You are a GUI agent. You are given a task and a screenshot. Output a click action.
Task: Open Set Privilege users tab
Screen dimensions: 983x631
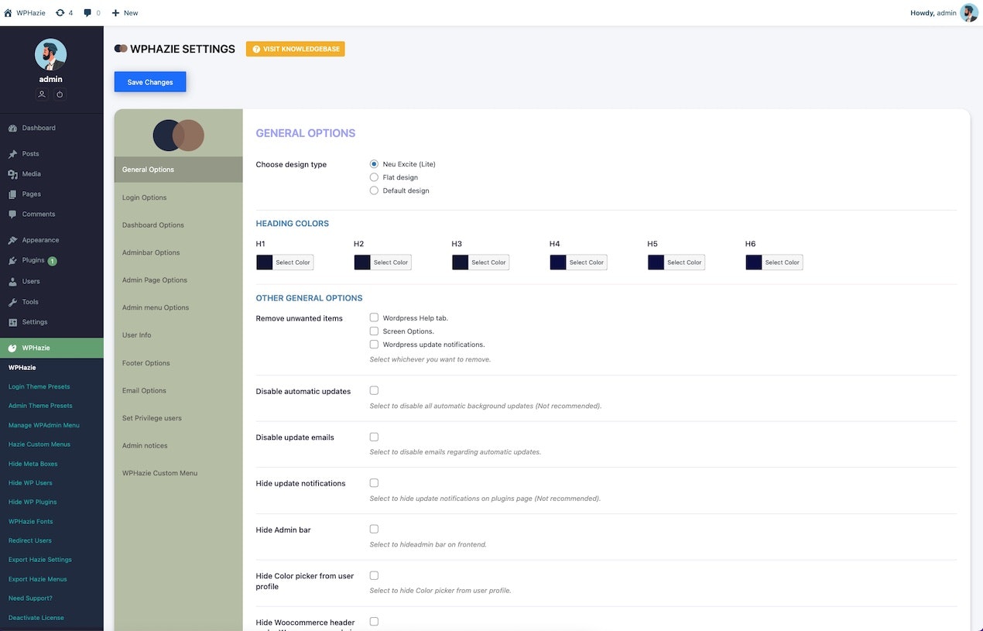(x=178, y=418)
